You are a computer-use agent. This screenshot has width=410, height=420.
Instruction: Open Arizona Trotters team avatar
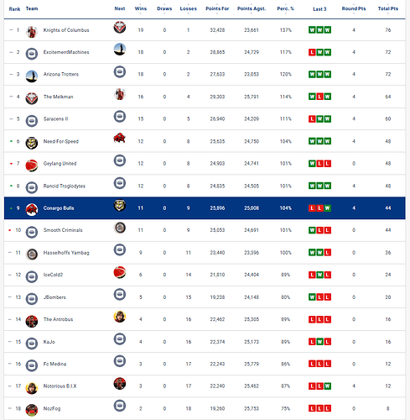click(x=32, y=76)
